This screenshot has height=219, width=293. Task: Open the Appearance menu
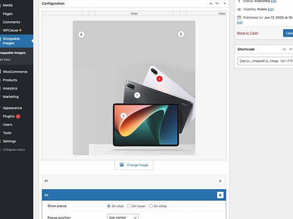pos(12,108)
